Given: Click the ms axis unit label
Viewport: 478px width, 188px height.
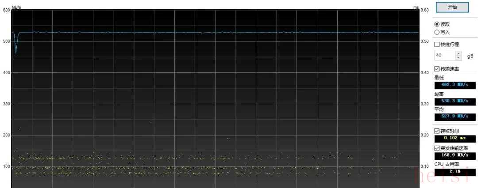Looking at the screenshot, I should point(416,8).
